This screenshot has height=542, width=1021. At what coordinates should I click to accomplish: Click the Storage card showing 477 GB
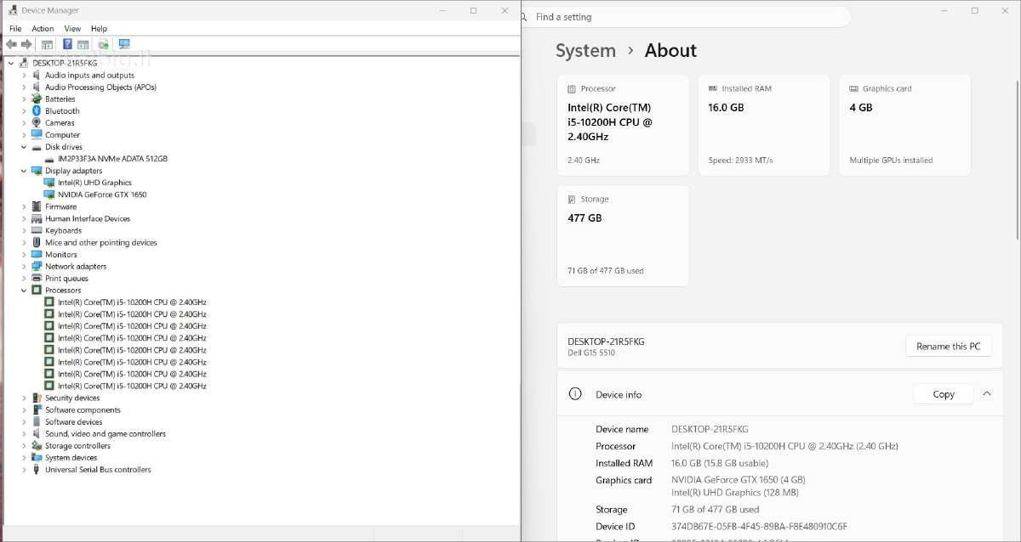tap(623, 236)
